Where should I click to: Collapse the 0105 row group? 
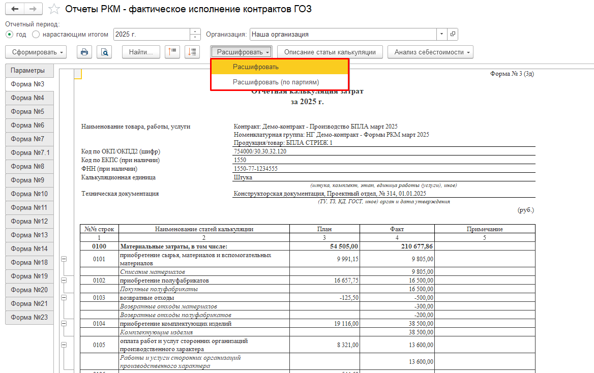click(x=64, y=345)
